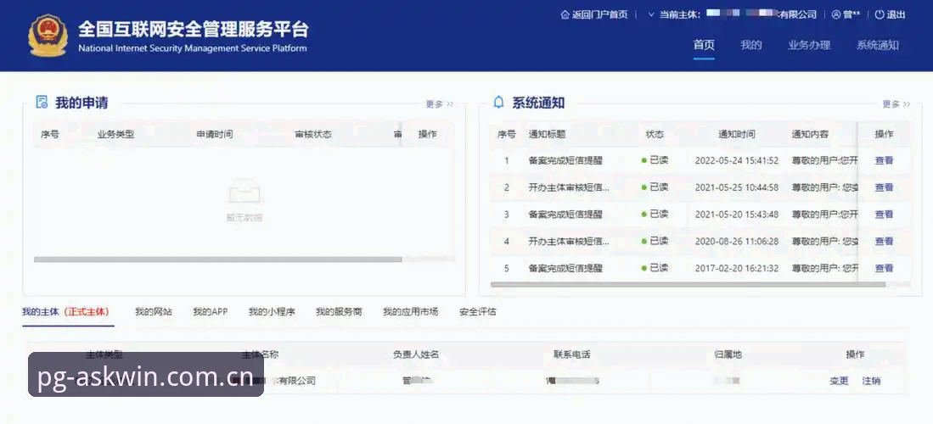Click 更多 in 我的申请 panel
Screen dimensions: 933x424
(x=439, y=104)
